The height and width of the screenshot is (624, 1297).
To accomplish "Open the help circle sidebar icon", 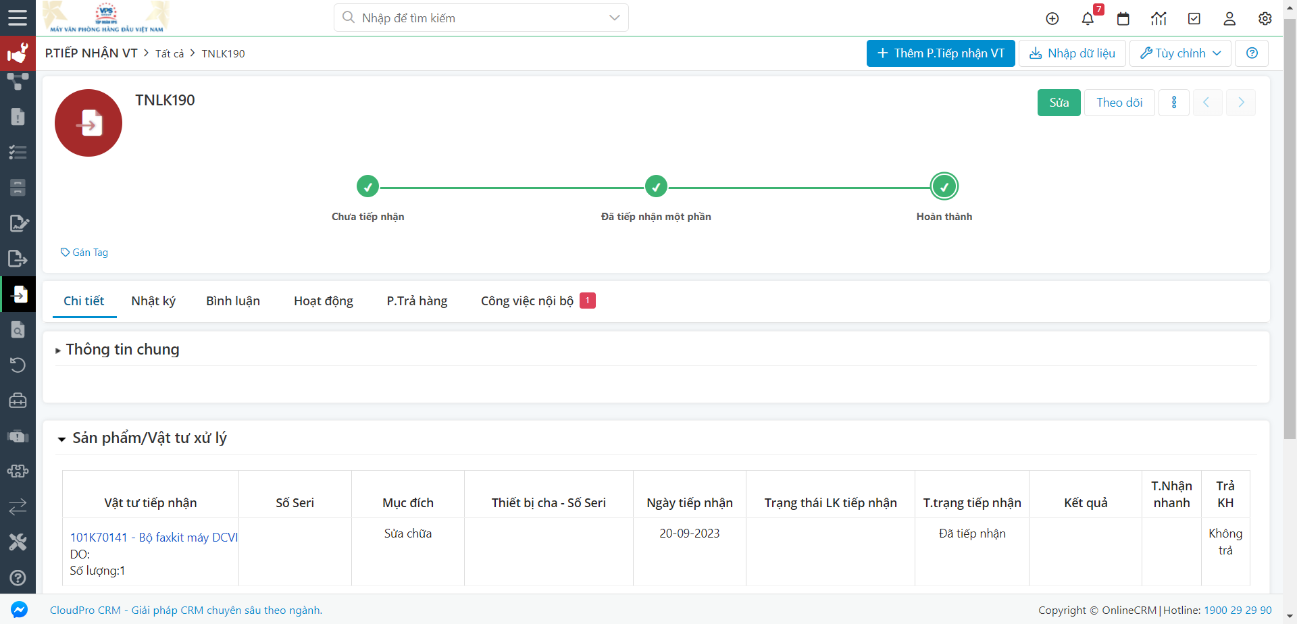I will coord(18,578).
